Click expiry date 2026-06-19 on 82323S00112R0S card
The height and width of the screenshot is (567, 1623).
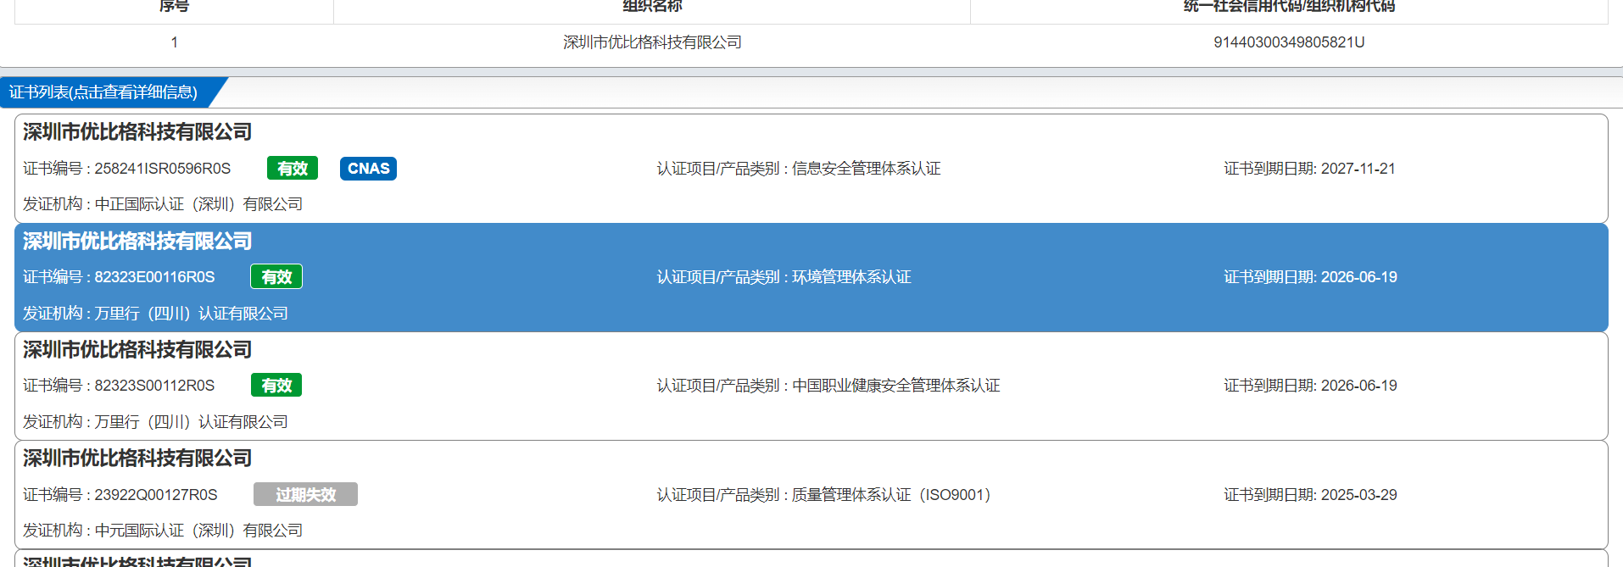click(x=1358, y=386)
